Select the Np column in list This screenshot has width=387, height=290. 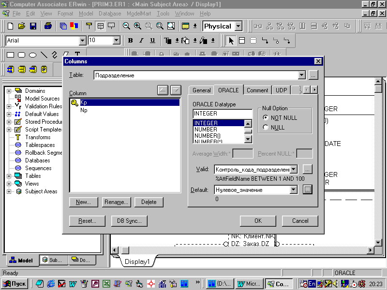[x=84, y=110]
